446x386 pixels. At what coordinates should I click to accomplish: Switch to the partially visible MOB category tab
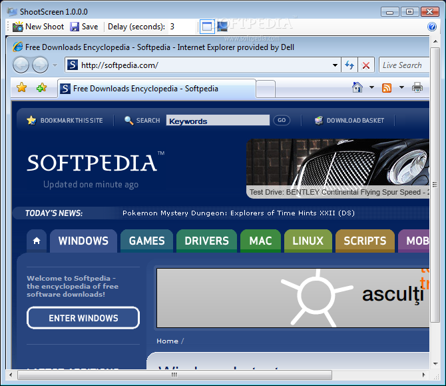pyautogui.click(x=414, y=241)
